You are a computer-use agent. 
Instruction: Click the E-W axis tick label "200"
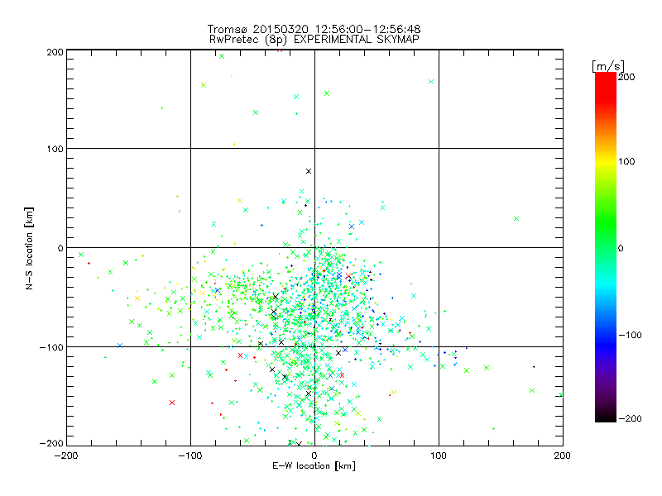point(563,455)
